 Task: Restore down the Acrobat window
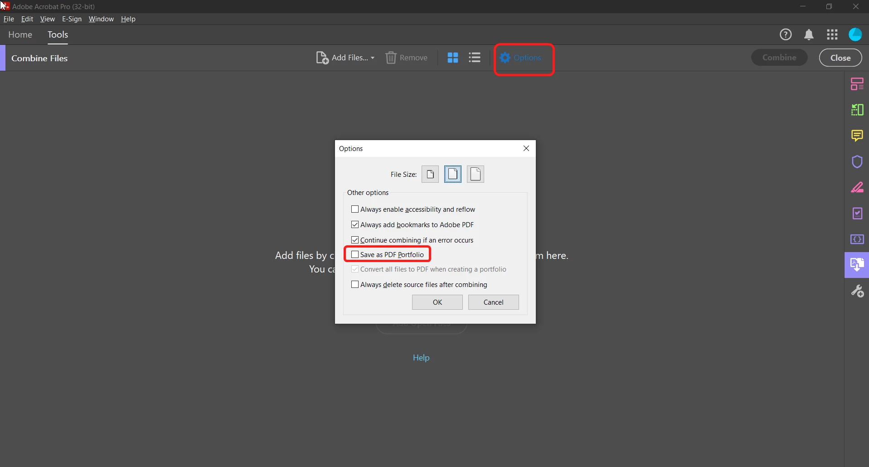[829, 6]
